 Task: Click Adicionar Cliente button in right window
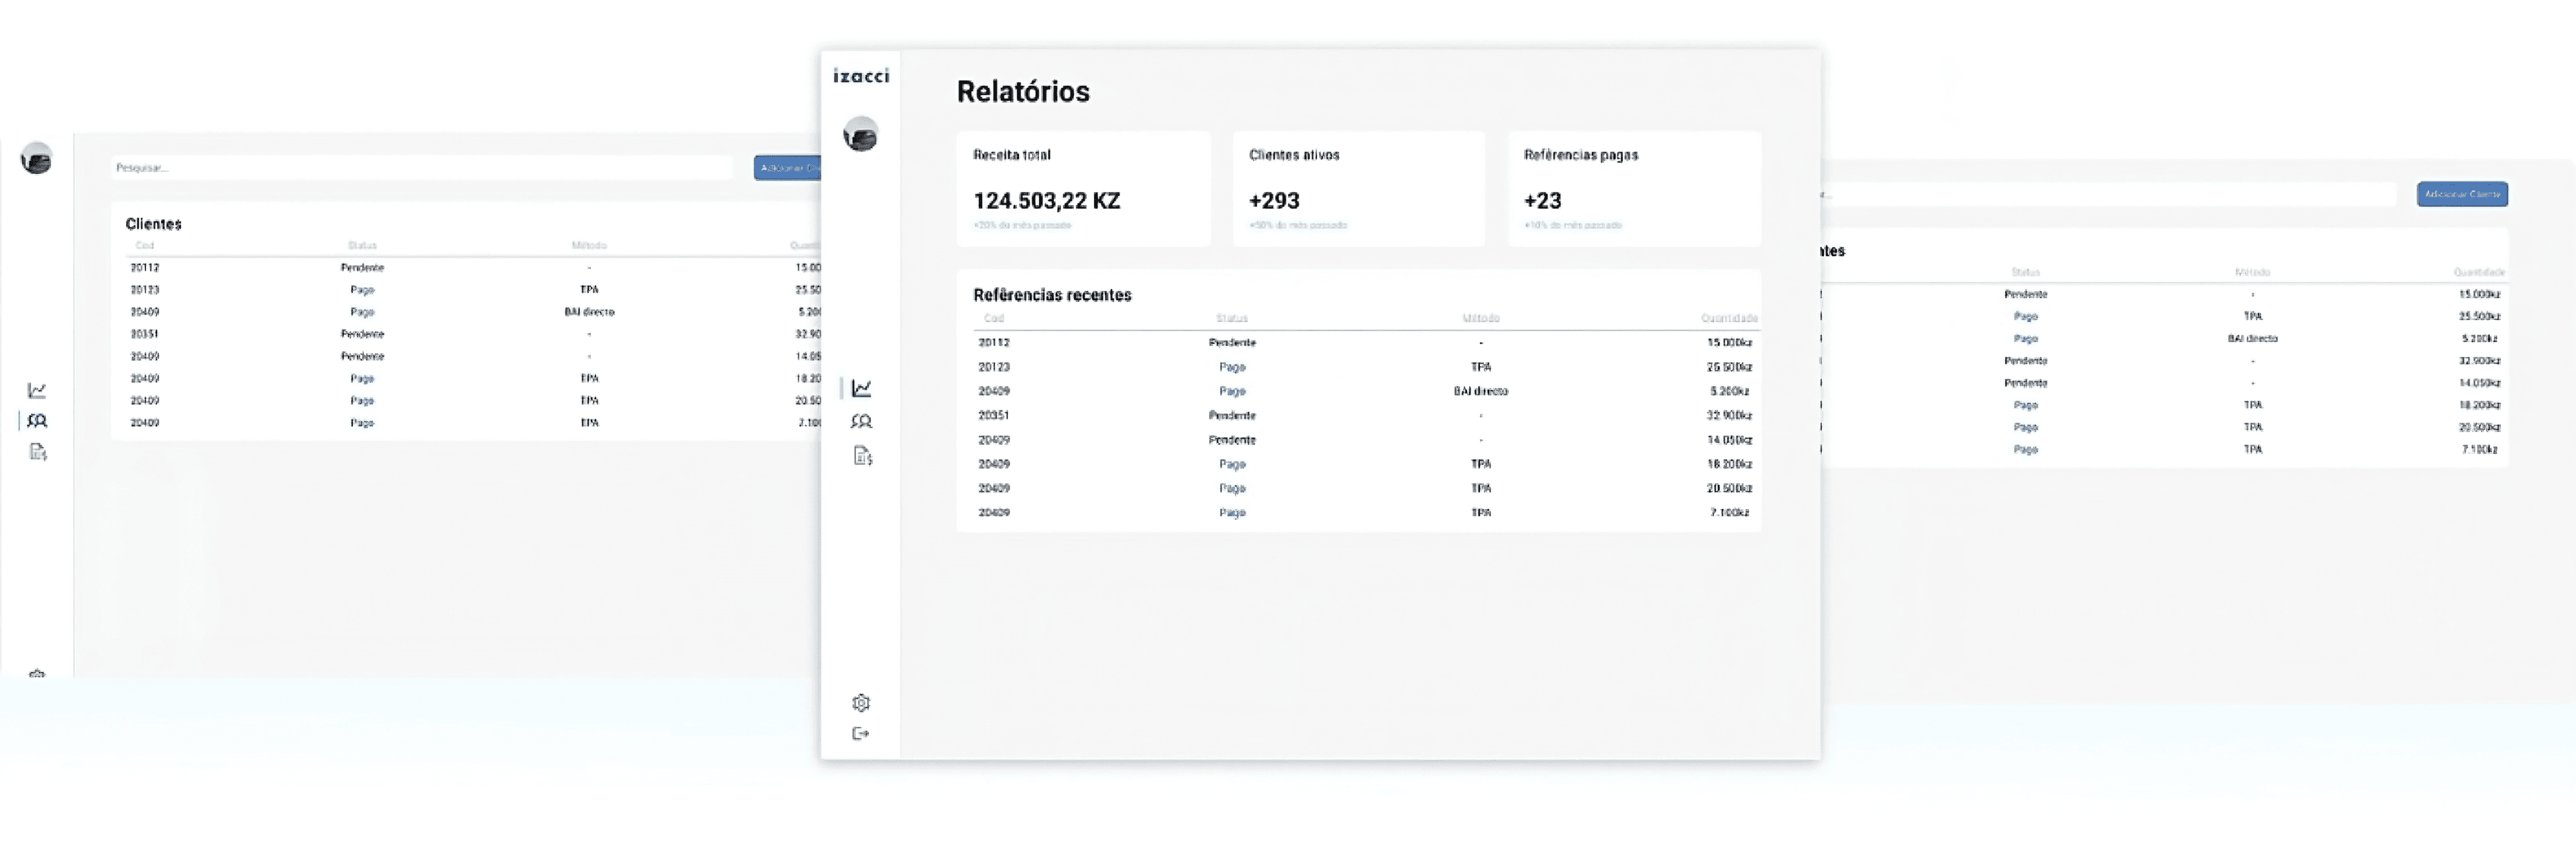tap(2462, 194)
